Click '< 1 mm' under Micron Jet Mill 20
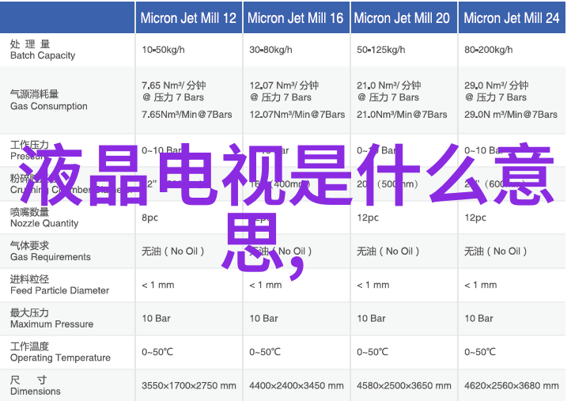Viewport: 571px width, 401px height. pyautogui.click(x=373, y=286)
